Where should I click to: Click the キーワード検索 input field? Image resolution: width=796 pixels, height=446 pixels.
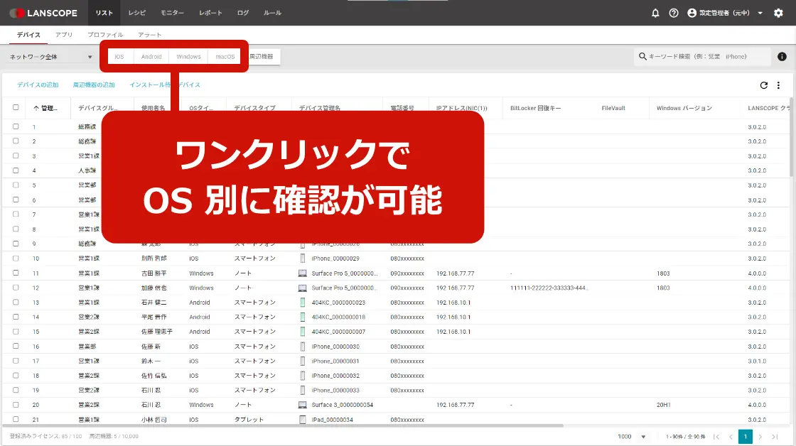[x=703, y=57]
